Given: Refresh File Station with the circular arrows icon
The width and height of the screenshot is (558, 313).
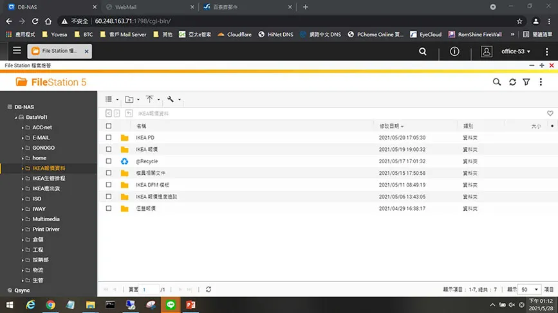Looking at the screenshot, I should 512,82.
